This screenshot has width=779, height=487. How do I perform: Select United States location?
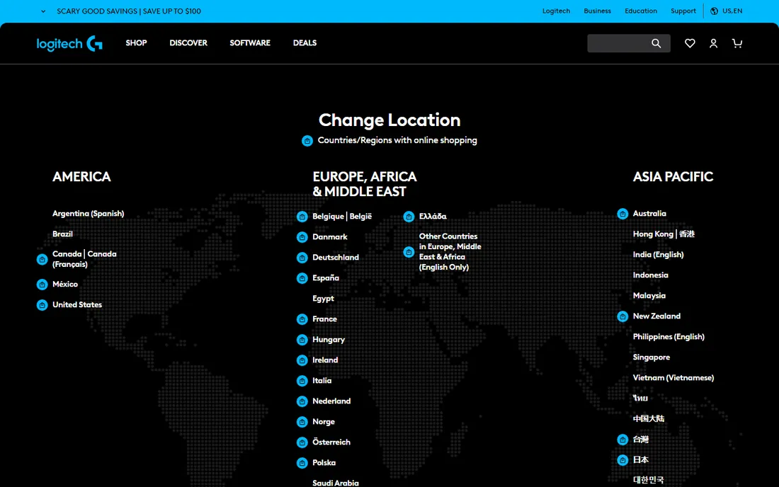77,305
